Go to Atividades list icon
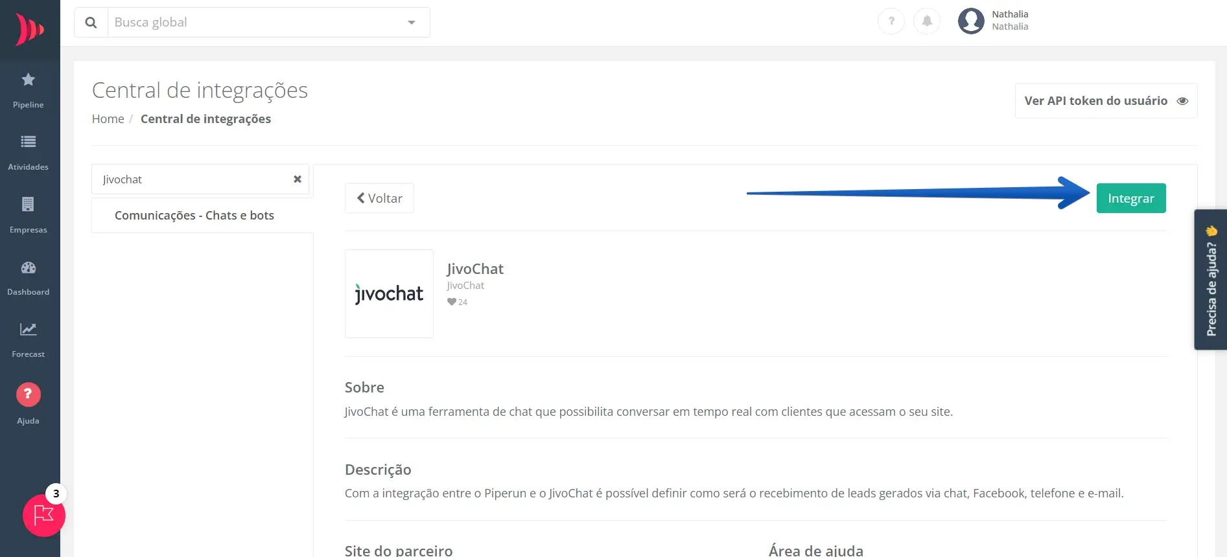This screenshot has height=557, width=1227. click(x=29, y=142)
